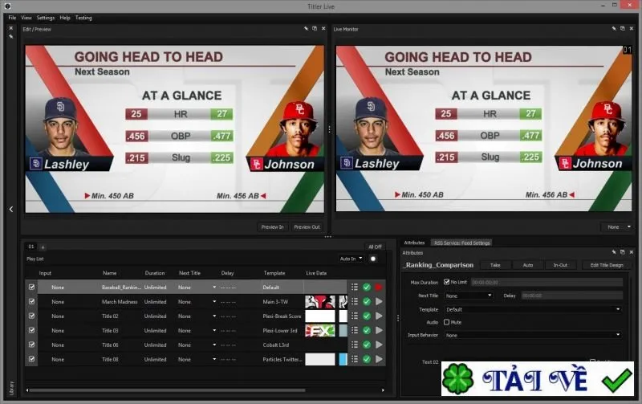Stop the live Baseball_Rankin title with red button
642x404 pixels.
click(x=379, y=288)
